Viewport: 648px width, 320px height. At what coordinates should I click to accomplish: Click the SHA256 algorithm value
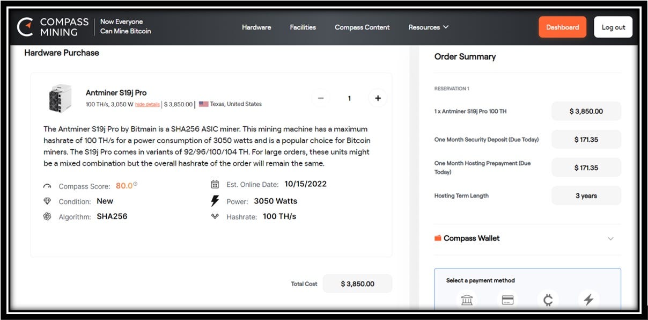click(112, 216)
